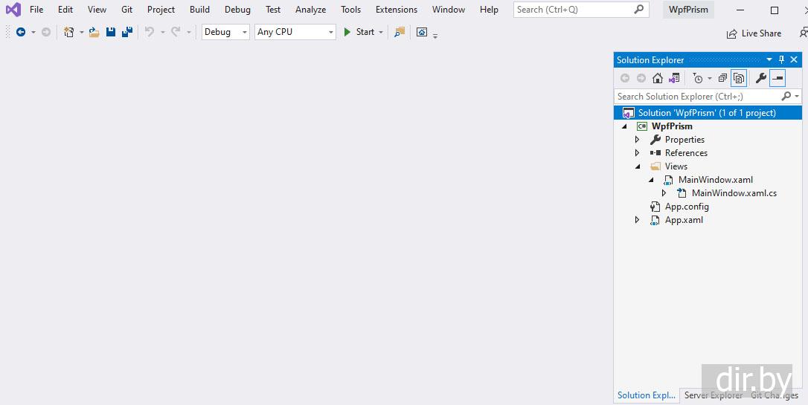Open Properties via wrench icon in Solution Explorer
Image resolution: width=808 pixels, height=405 pixels.
click(x=760, y=78)
